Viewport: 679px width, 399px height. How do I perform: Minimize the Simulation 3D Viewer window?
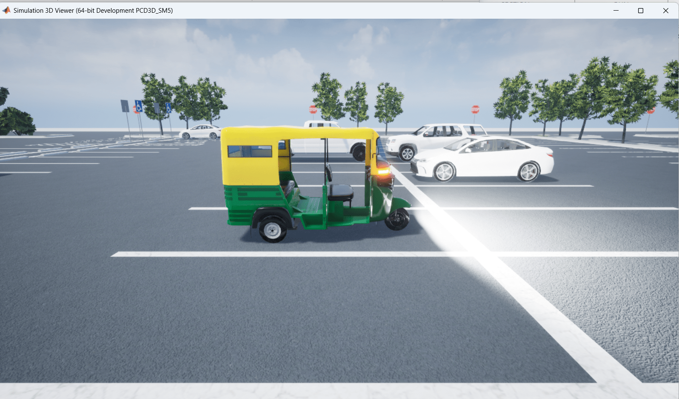[x=616, y=10]
